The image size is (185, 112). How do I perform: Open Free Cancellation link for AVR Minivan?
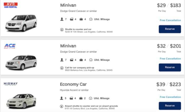point(170,20)
